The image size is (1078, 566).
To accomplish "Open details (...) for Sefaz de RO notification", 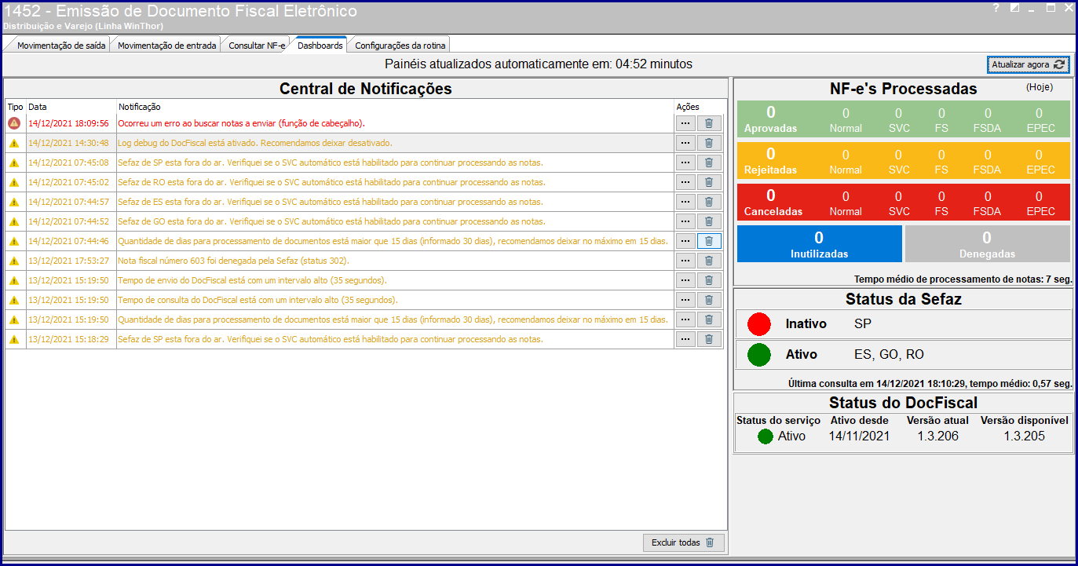I will click(685, 182).
